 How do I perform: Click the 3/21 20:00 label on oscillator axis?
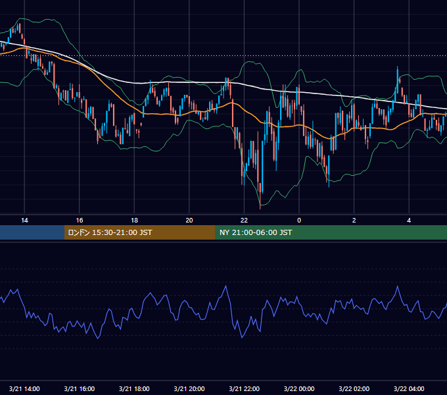189,388
